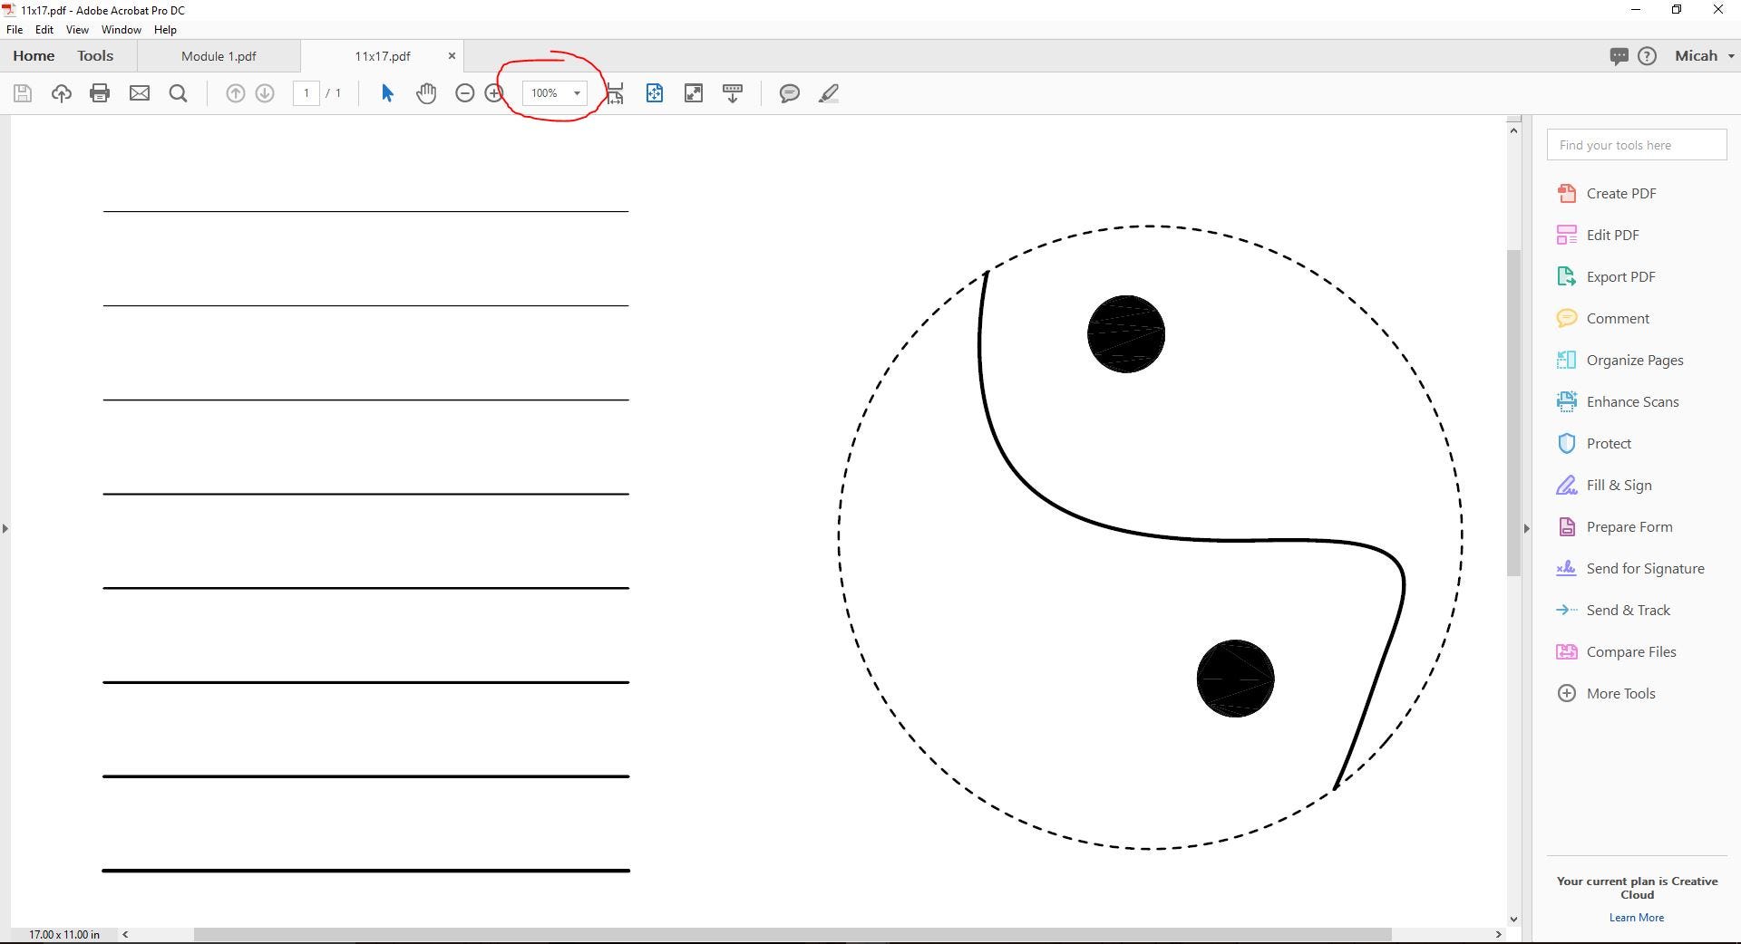Switch to the Home view
Image resolution: width=1741 pixels, height=944 pixels.
coord(34,56)
